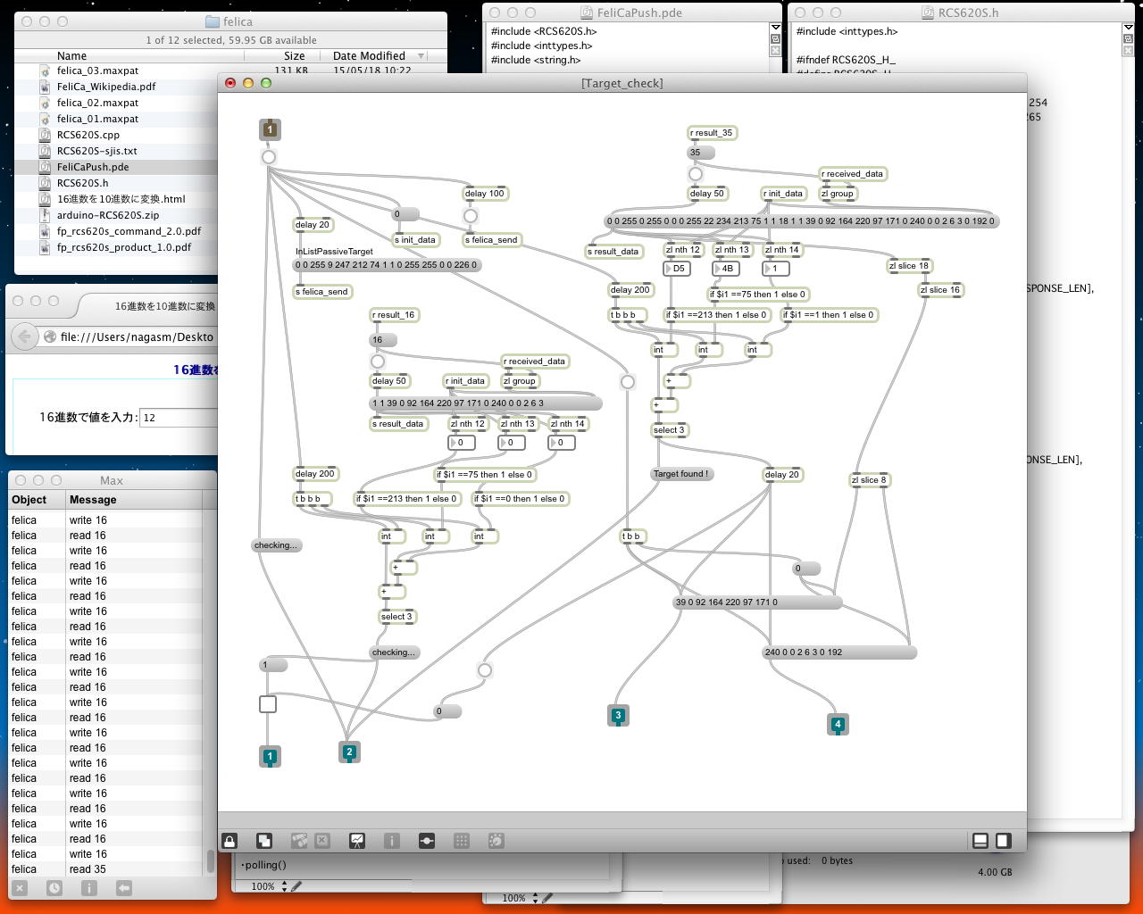
Task: Click the info icon in Max window
Action: [88, 888]
